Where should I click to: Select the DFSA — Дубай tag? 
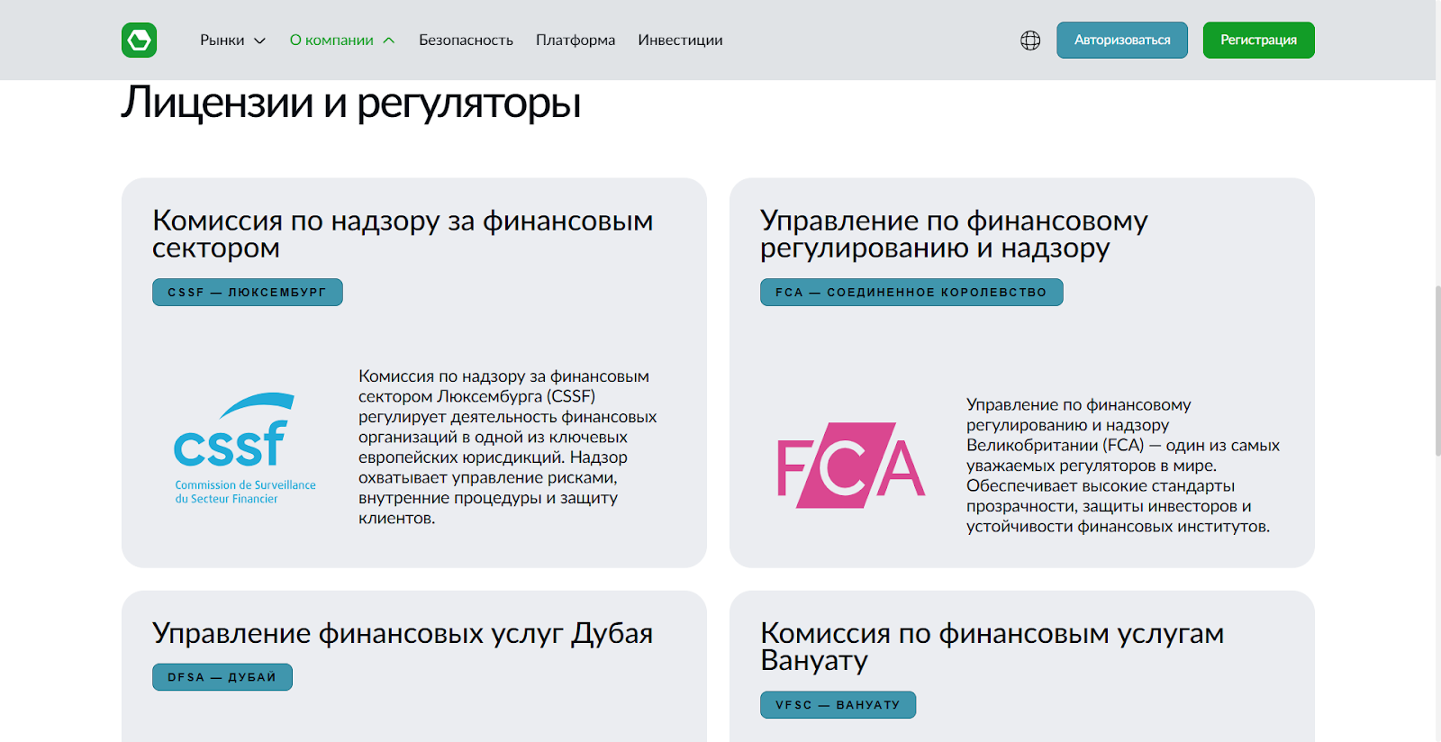coord(222,677)
